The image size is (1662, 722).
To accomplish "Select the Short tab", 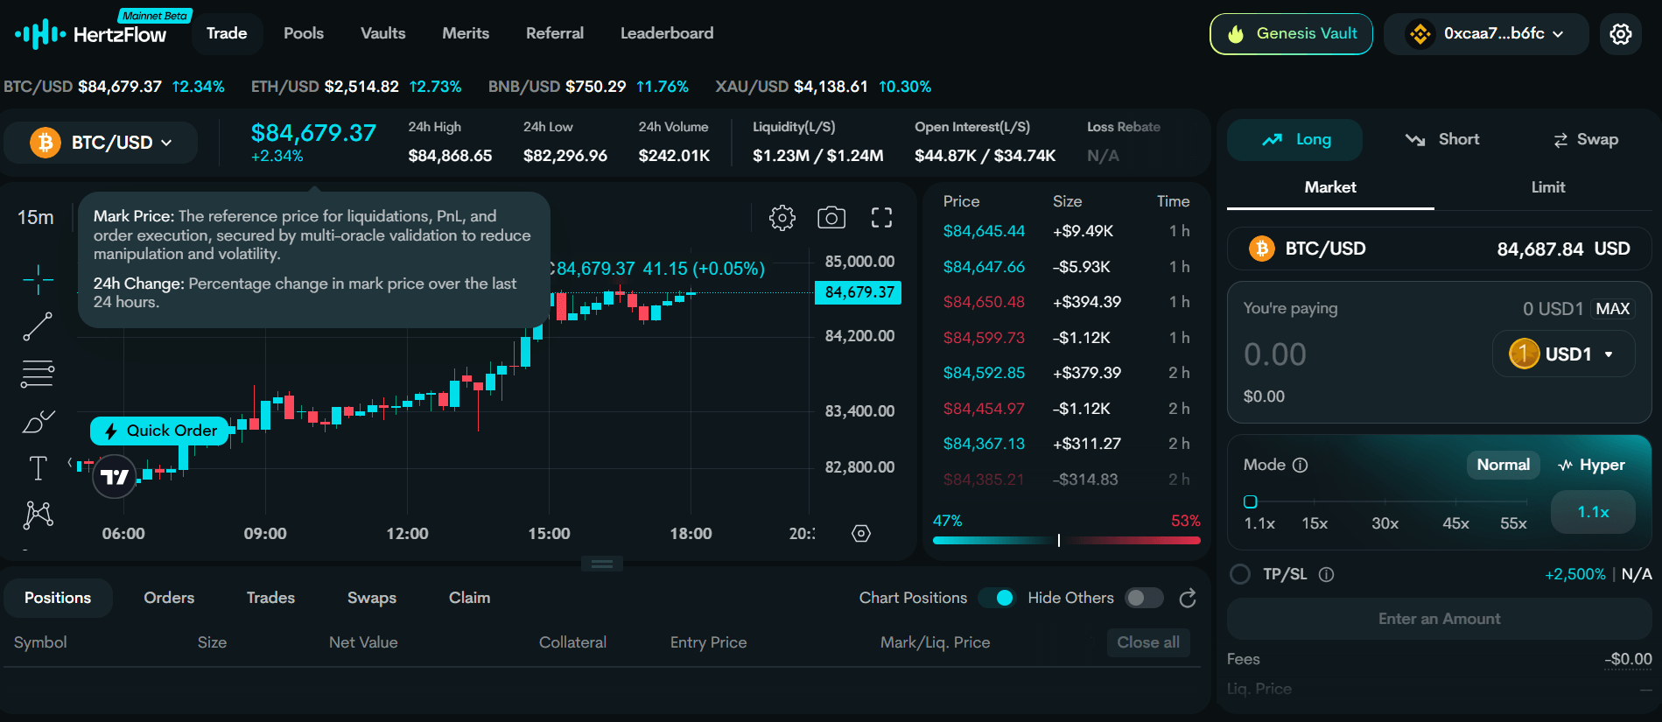I will [x=1441, y=139].
